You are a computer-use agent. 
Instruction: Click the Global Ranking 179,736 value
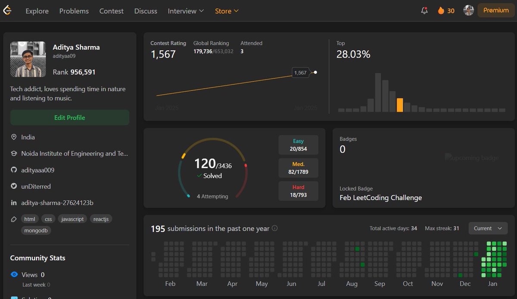pos(202,51)
